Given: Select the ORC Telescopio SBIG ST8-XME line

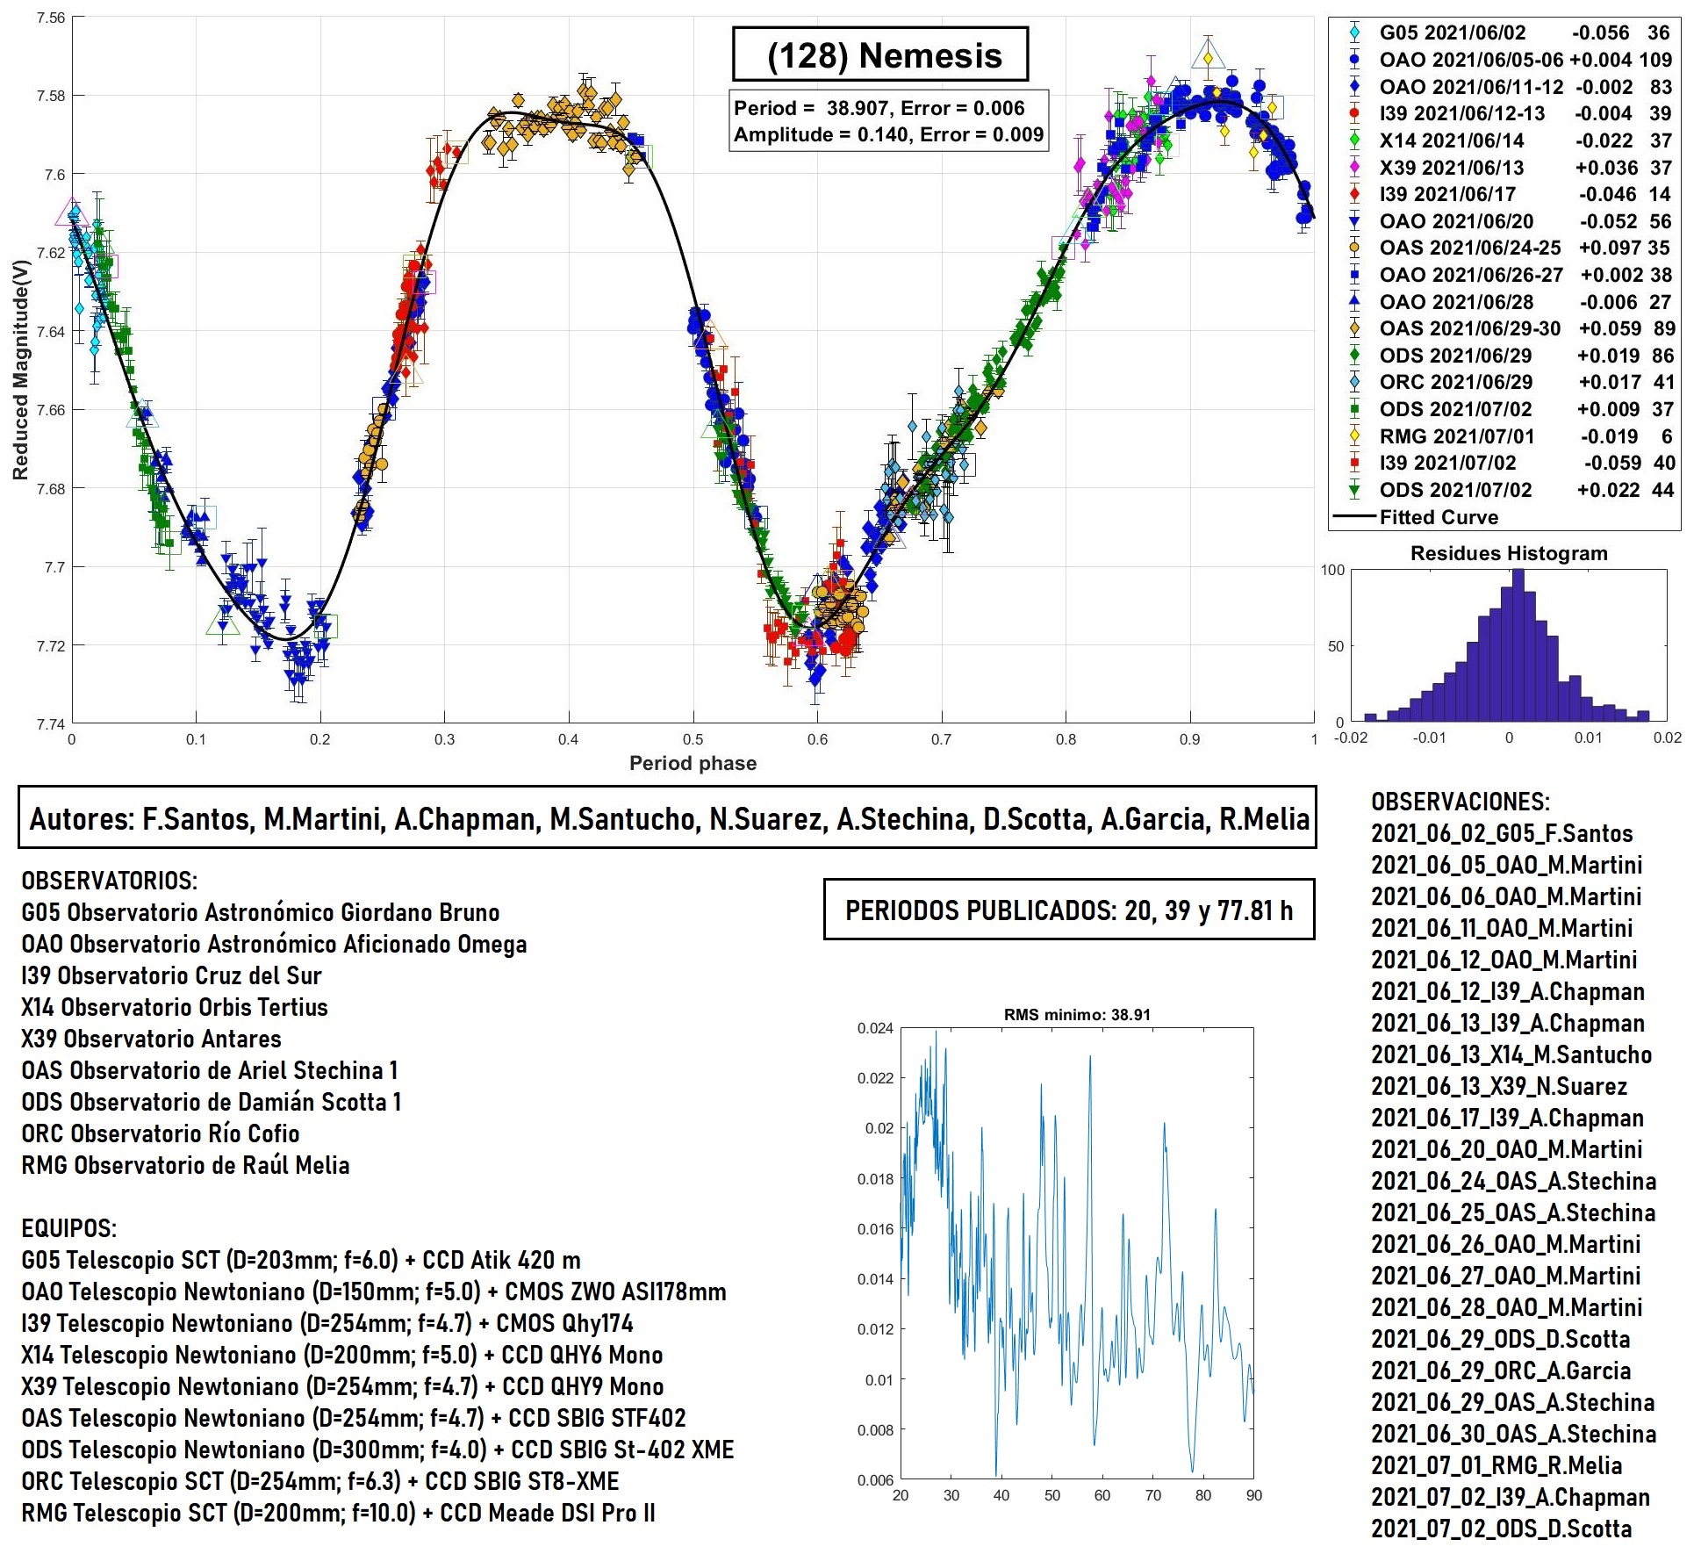Looking at the screenshot, I should [320, 1481].
